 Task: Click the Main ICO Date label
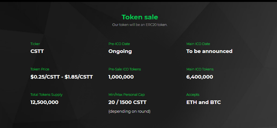(x=198, y=44)
